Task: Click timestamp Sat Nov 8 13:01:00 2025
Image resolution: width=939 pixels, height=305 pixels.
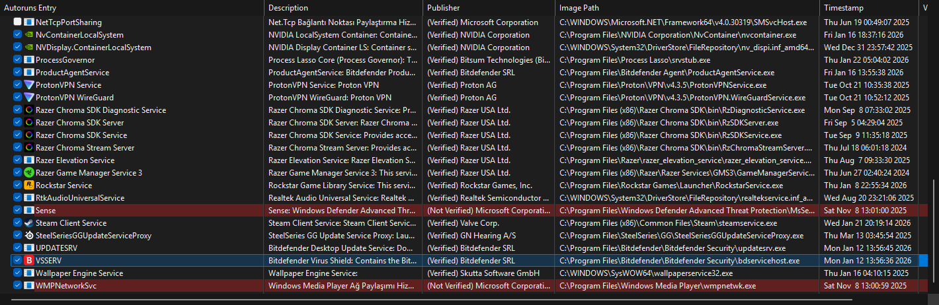Action: pos(864,211)
